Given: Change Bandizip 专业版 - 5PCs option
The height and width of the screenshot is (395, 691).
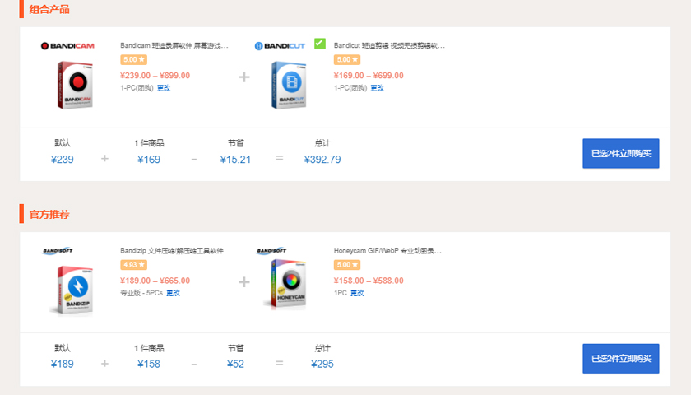Looking at the screenshot, I should click(173, 293).
